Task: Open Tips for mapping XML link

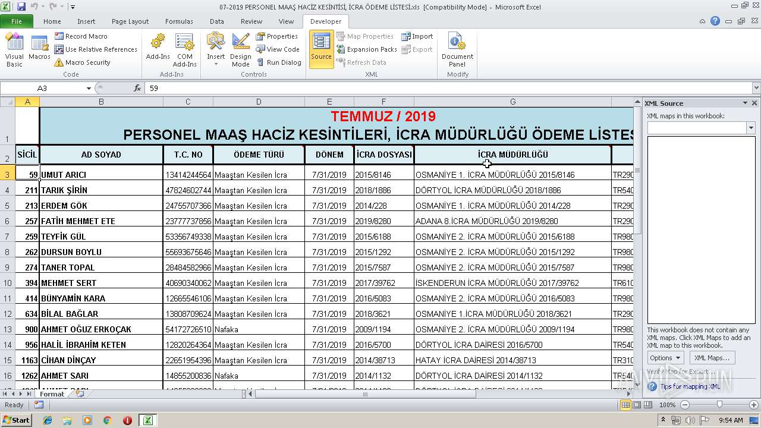Action: (690, 386)
